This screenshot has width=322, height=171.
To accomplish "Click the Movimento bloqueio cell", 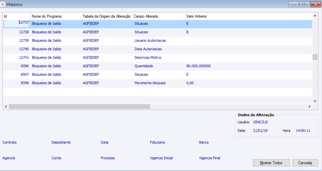I will point(150,83).
